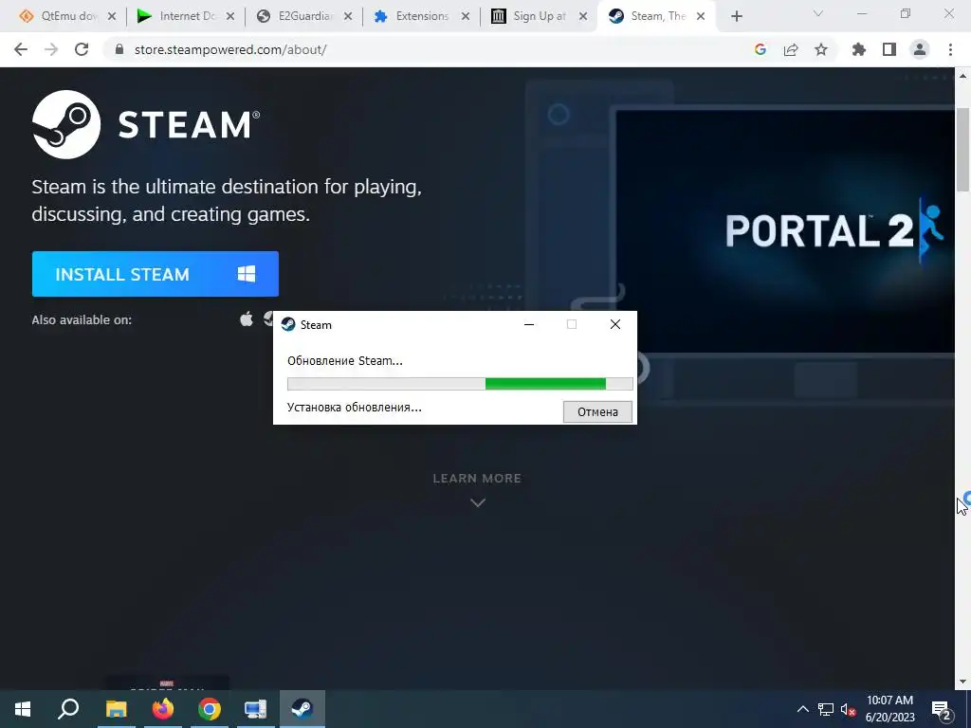Click the Steam tagline paragraph text

point(227,200)
